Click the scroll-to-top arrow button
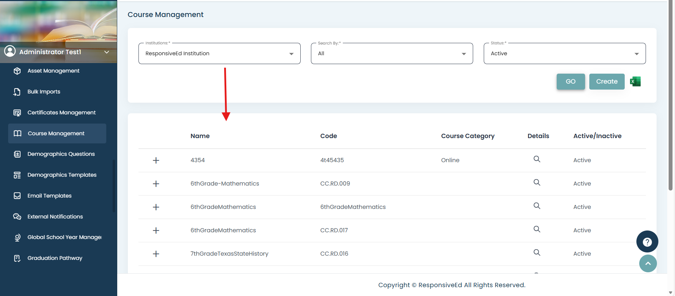Screen dimensions: 675x296 (648, 263)
